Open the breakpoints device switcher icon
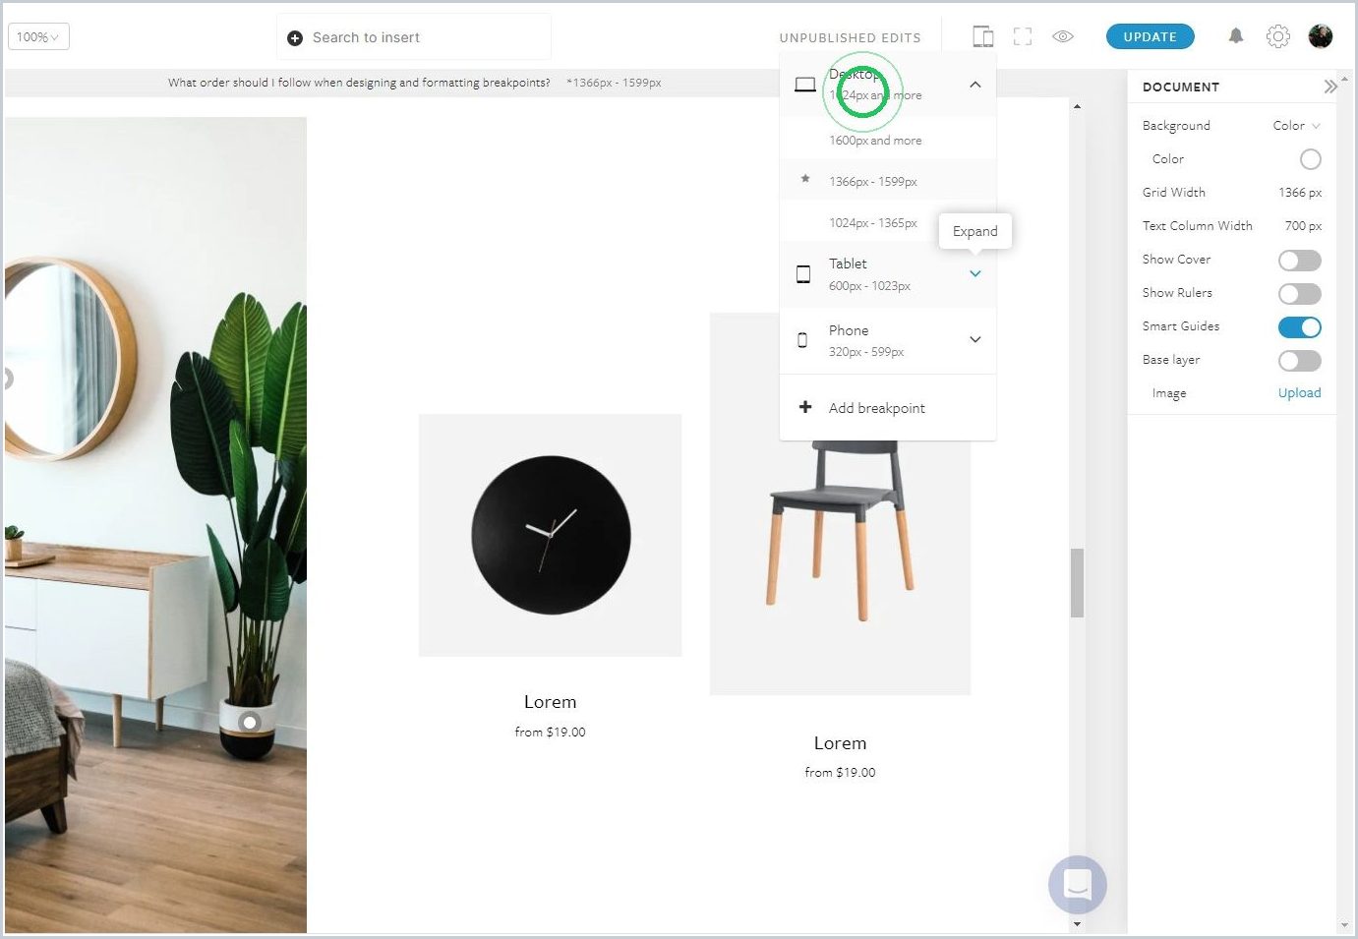Image resolution: width=1358 pixels, height=939 pixels. pyautogui.click(x=982, y=37)
